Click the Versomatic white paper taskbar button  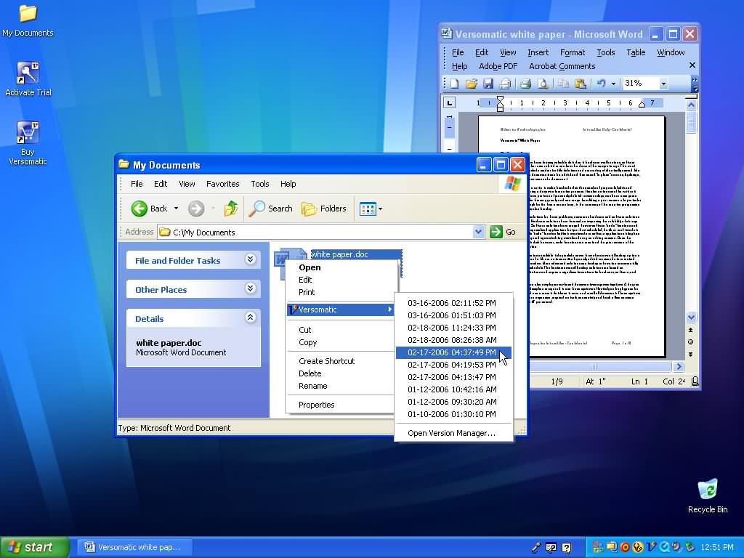[134, 547]
